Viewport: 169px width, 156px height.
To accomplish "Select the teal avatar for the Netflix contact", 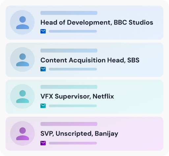I will coord(22,97).
